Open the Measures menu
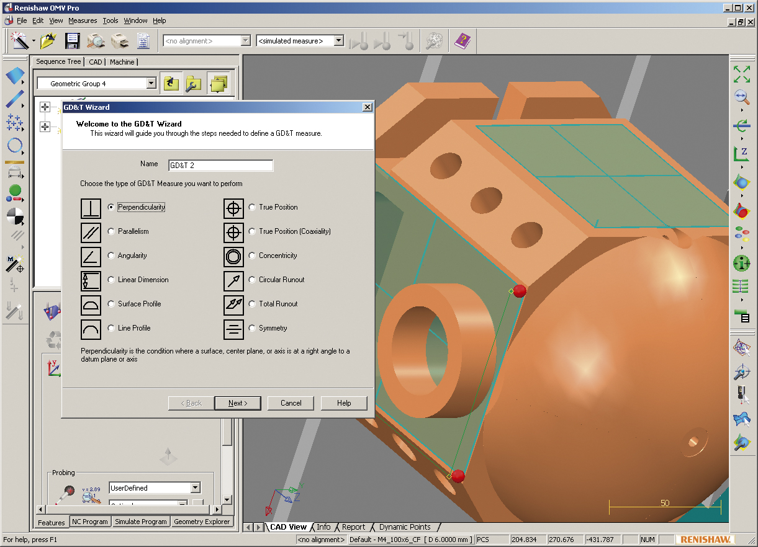The width and height of the screenshot is (758, 547). 83,20
